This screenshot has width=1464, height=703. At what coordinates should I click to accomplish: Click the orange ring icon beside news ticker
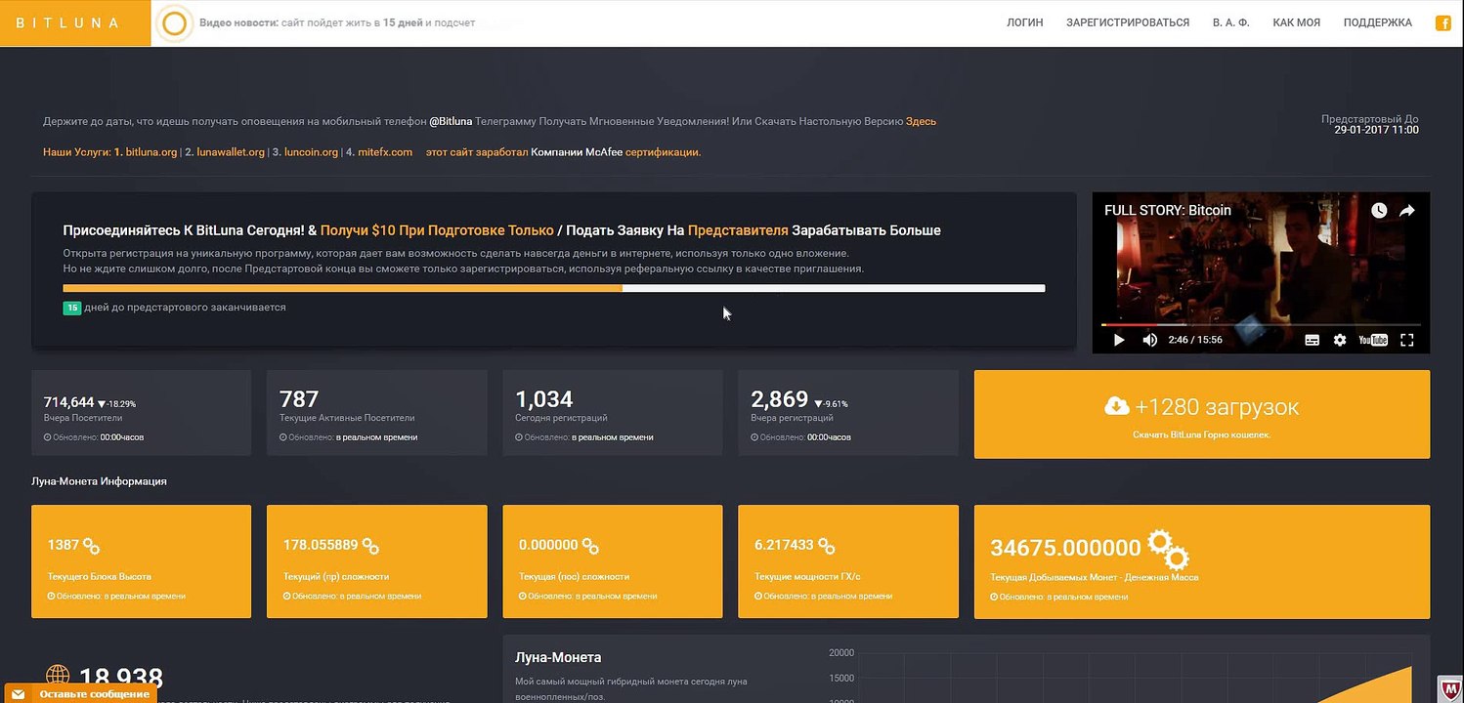[x=174, y=23]
